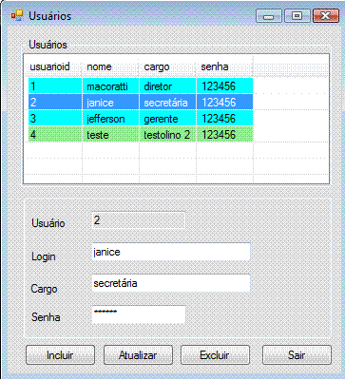Click the Usuários window title icon
The height and width of the screenshot is (380, 345).
click(17, 15)
